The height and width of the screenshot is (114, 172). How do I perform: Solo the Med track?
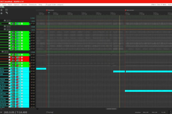click(x=34, y=74)
